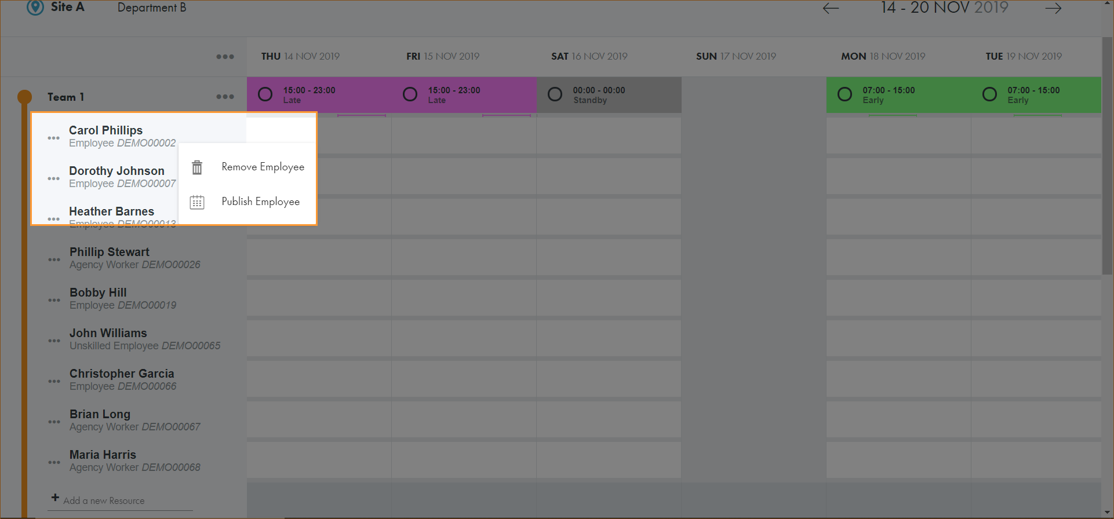Click the trash icon for Remove Employee
1114x519 pixels.
(x=197, y=167)
